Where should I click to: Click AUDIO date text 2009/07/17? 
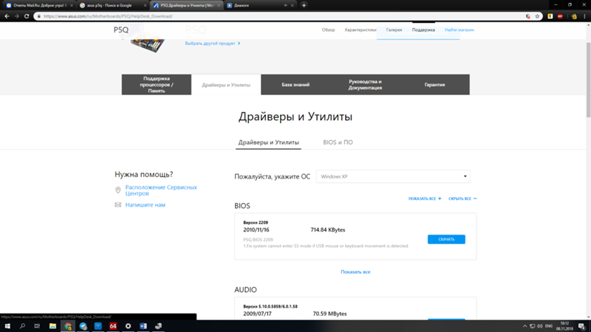(257, 314)
